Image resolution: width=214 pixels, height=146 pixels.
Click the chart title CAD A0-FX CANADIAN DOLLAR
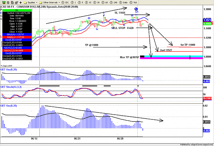pos(39,7)
